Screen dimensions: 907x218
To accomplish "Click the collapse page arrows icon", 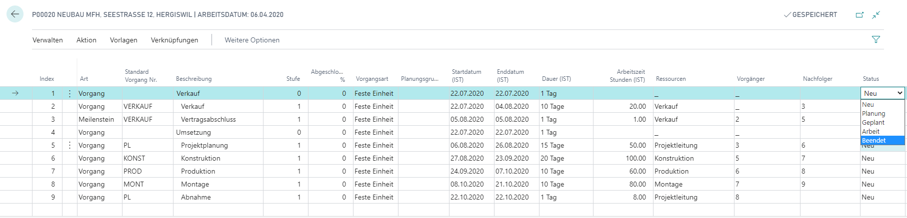I will point(876,15).
